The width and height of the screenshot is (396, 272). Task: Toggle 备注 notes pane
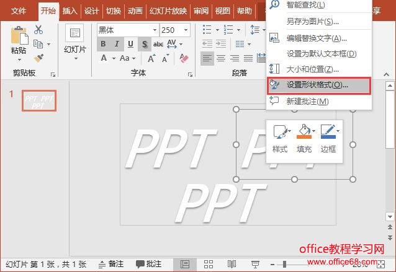click(x=111, y=264)
